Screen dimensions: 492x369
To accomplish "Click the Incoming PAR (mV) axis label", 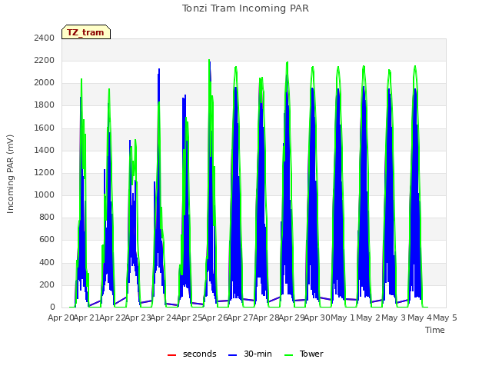I will (10, 174).
